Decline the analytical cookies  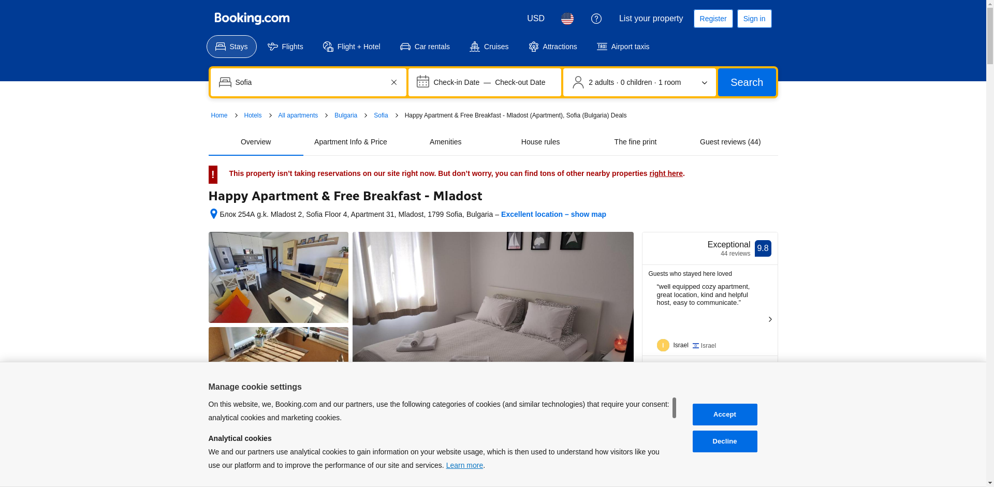[724, 441]
